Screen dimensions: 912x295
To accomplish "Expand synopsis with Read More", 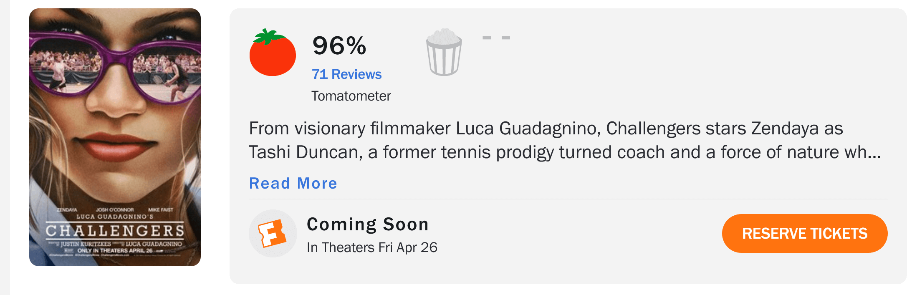I will point(293,183).
